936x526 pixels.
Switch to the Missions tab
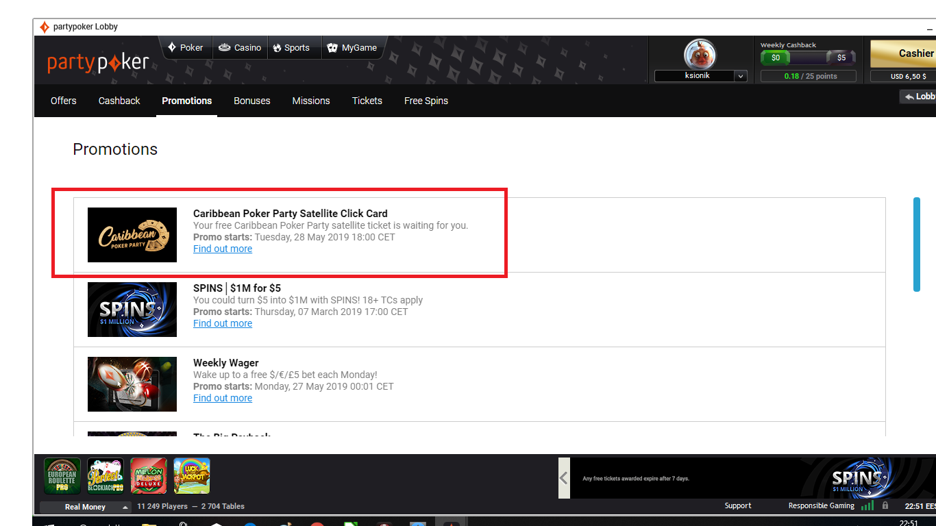pos(311,101)
